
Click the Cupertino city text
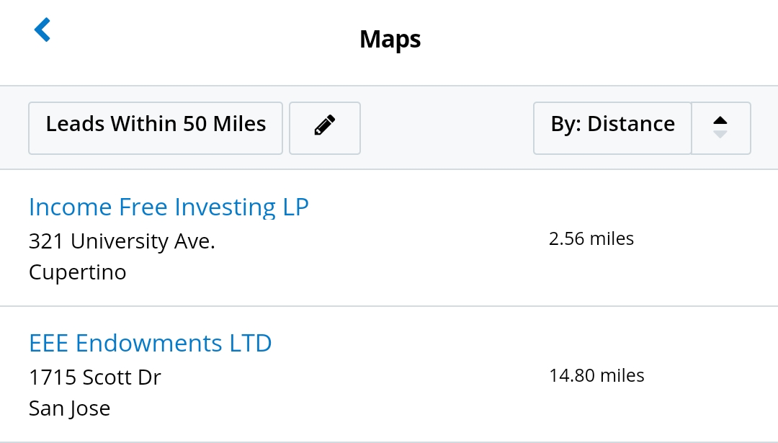click(x=77, y=272)
